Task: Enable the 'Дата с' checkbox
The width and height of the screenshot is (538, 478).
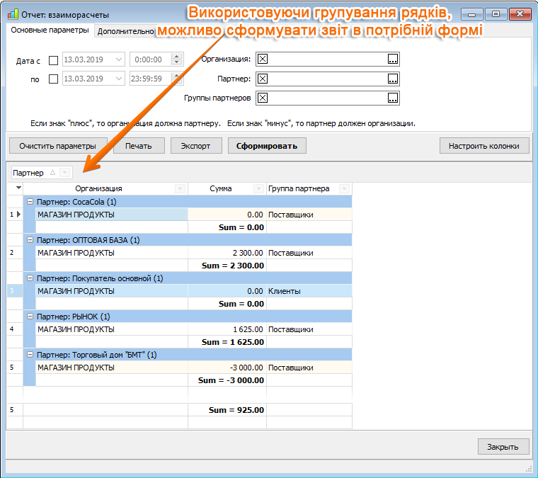Action: [x=53, y=60]
